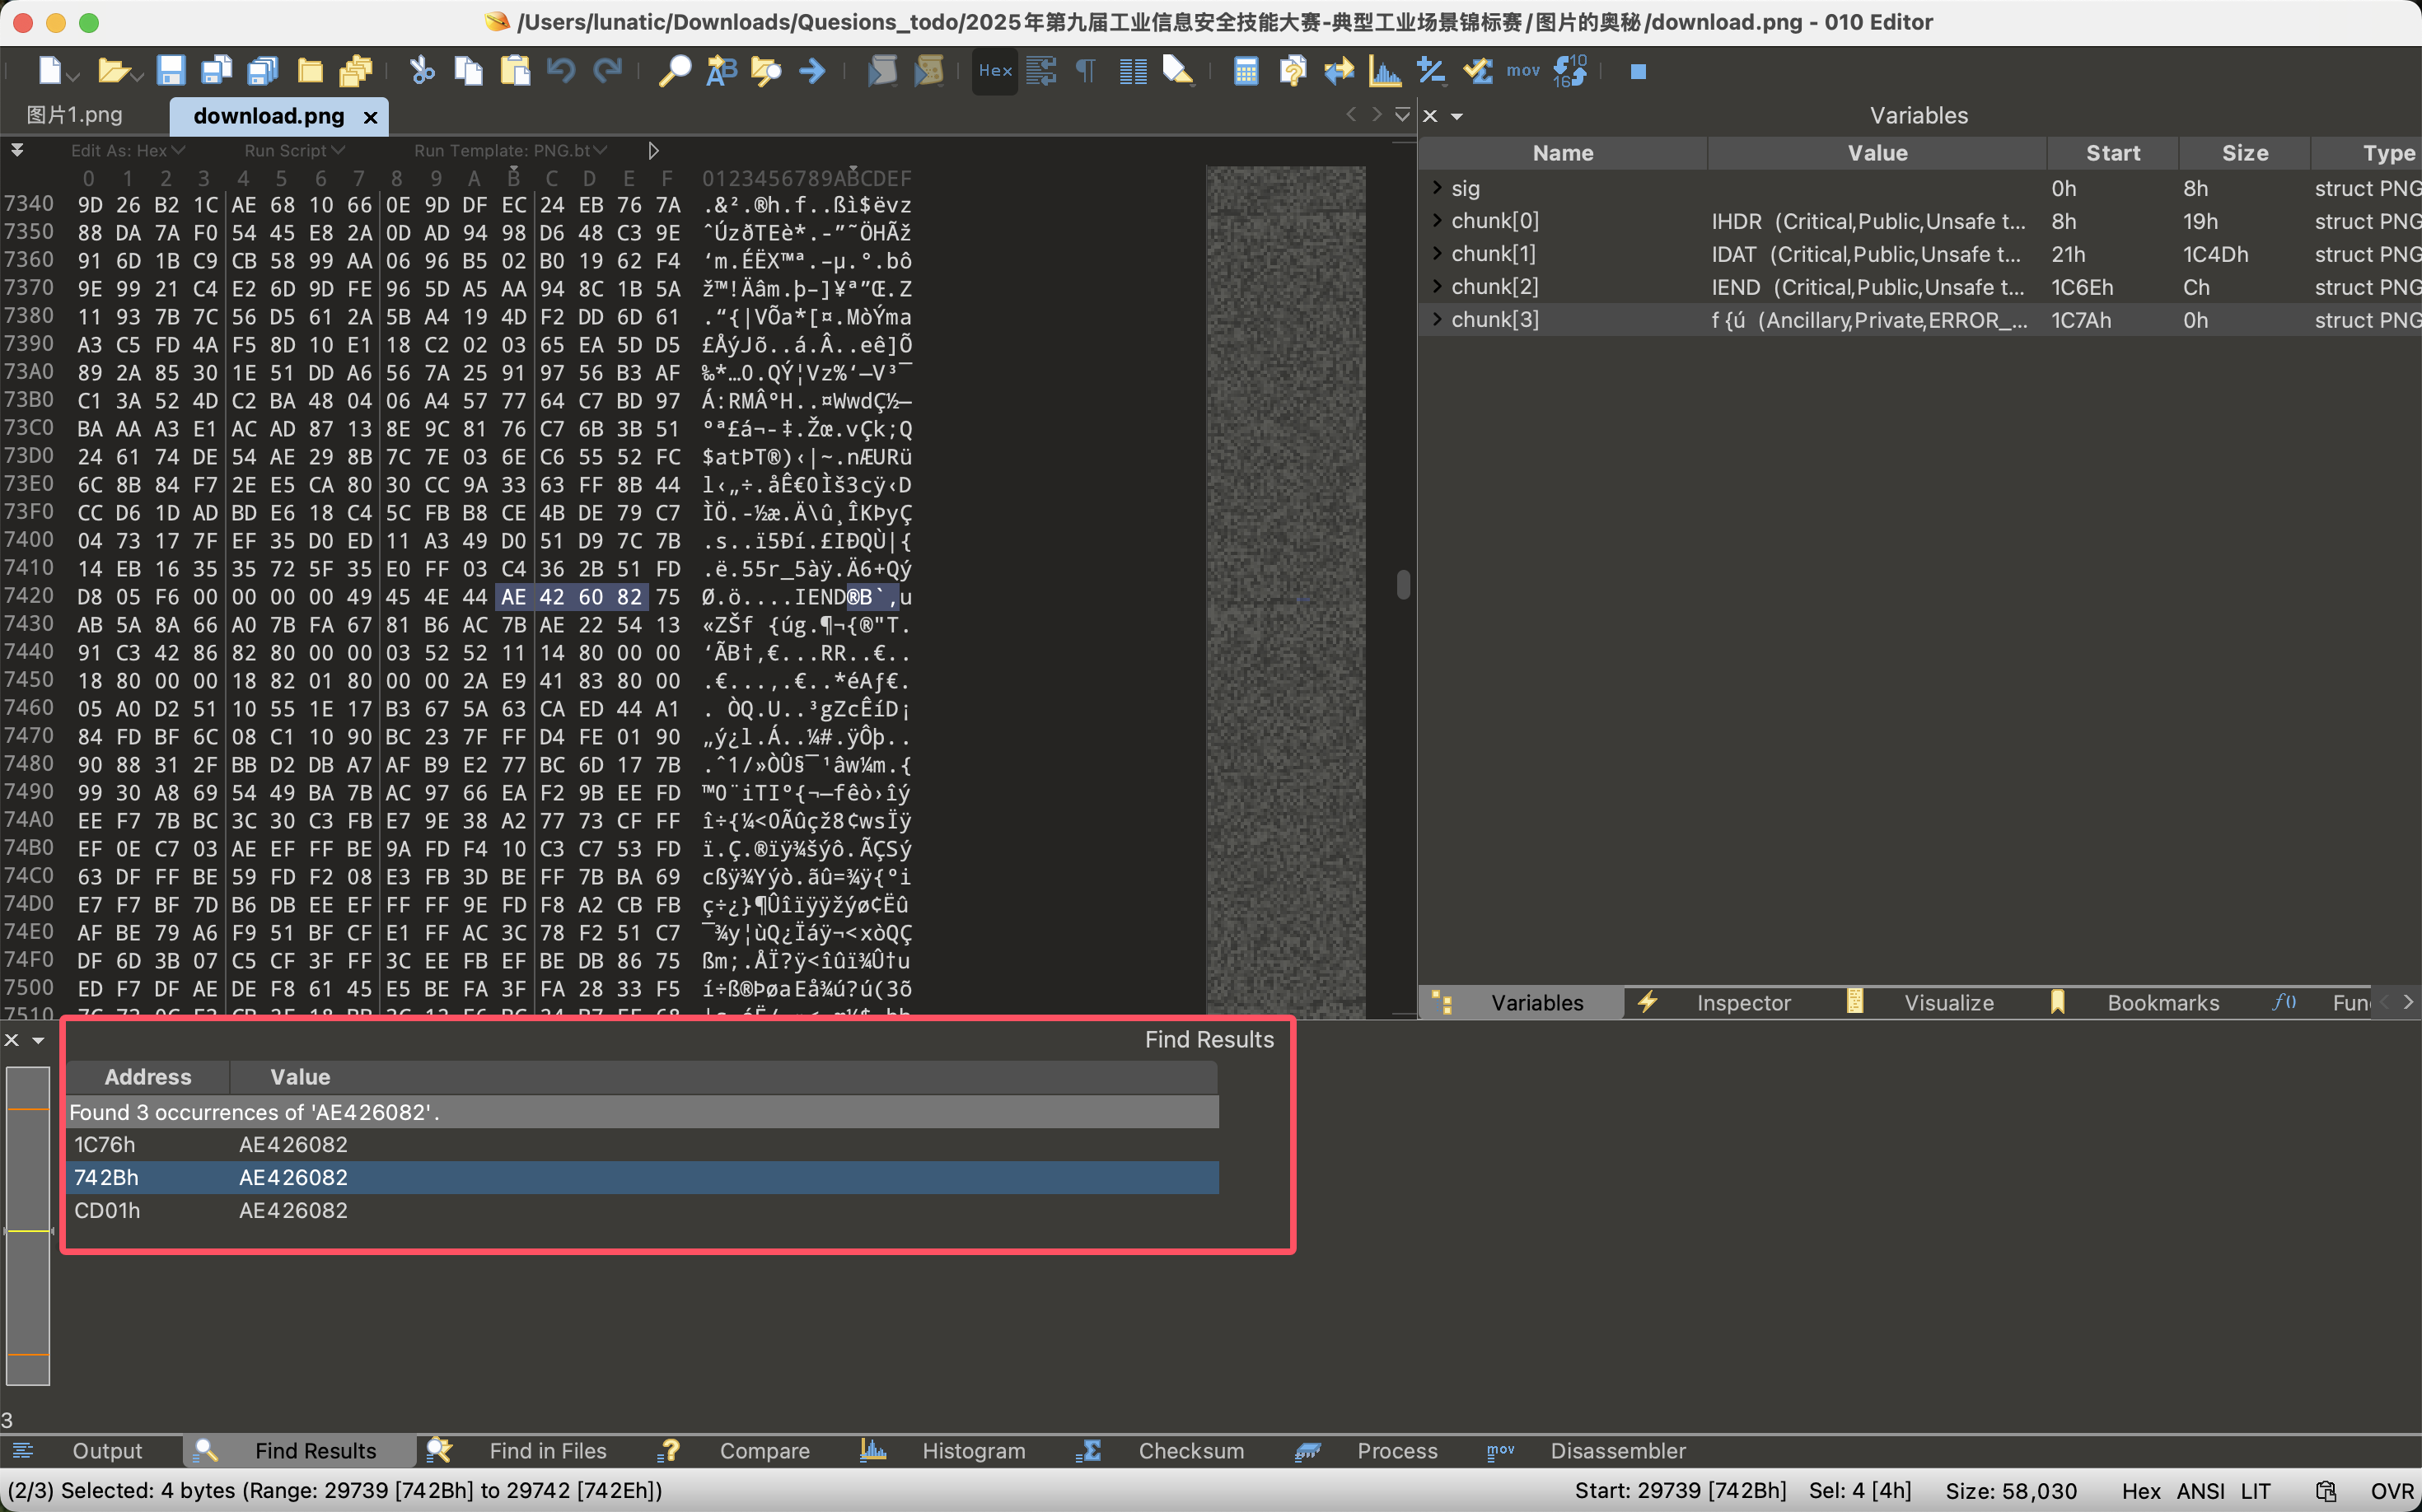This screenshot has width=2422, height=1512.
Task: Open Find with the magnifier icon
Action: point(674,70)
